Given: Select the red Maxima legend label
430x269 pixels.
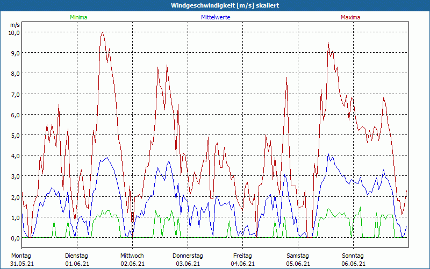Looking at the screenshot, I should (350, 17).
